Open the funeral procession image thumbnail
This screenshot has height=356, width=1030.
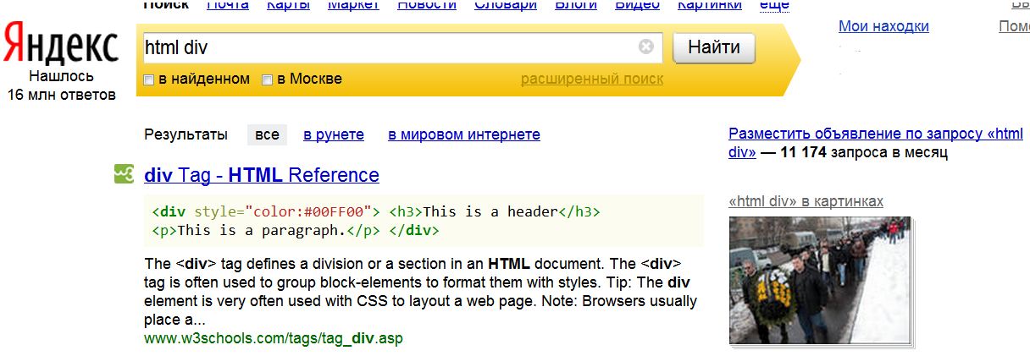[x=820, y=280]
